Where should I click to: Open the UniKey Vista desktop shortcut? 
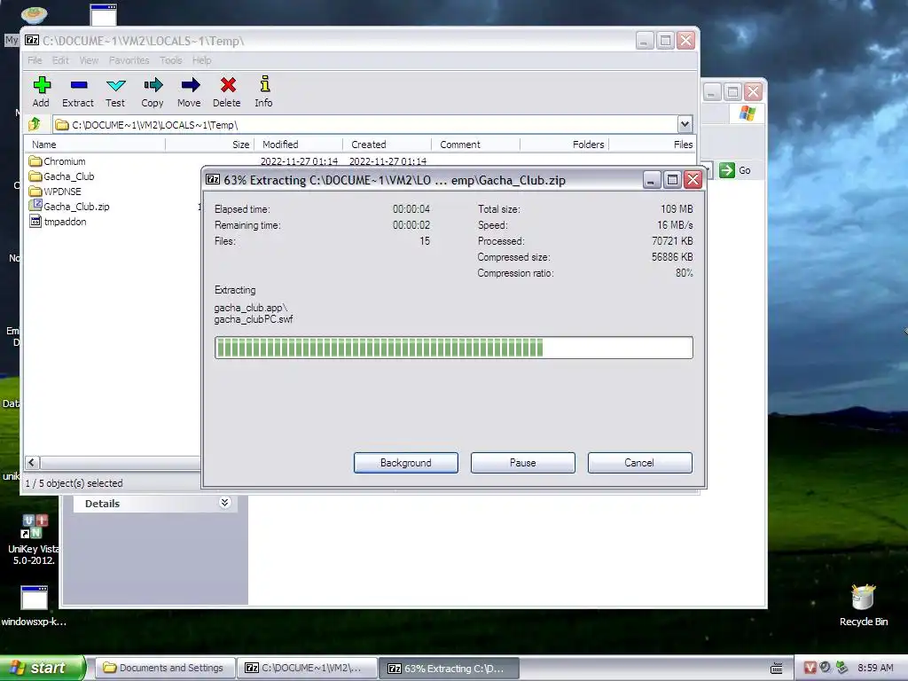34,539
